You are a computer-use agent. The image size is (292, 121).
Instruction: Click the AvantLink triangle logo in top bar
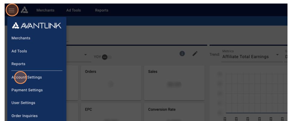25,10
